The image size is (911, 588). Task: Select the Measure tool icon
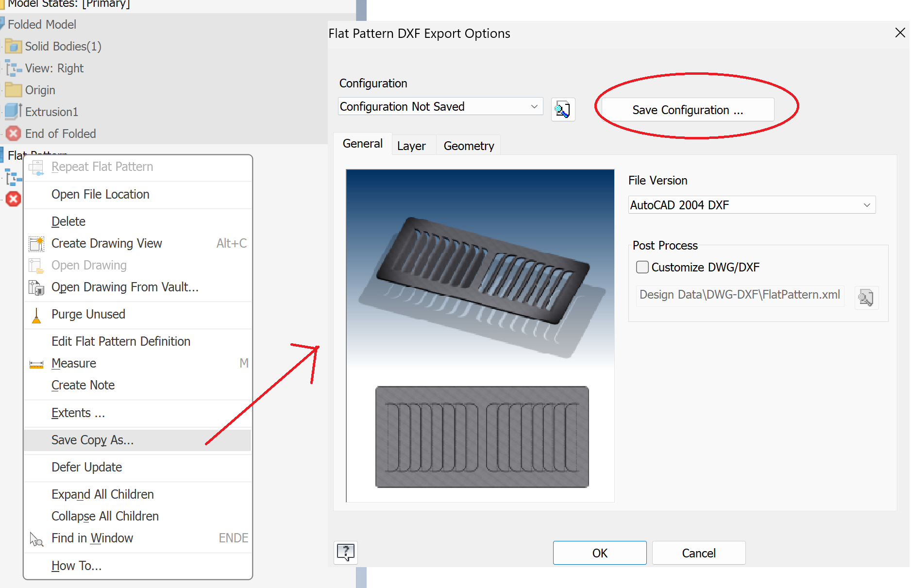pyautogui.click(x=36, y=363)
